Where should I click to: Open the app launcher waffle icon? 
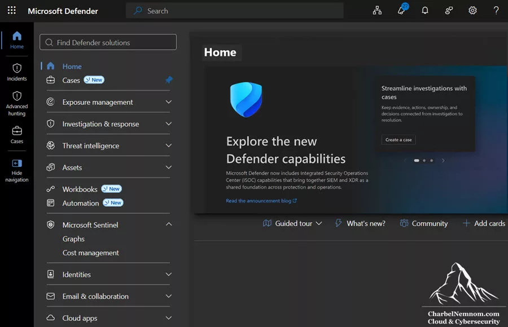(x=12, y=10)
